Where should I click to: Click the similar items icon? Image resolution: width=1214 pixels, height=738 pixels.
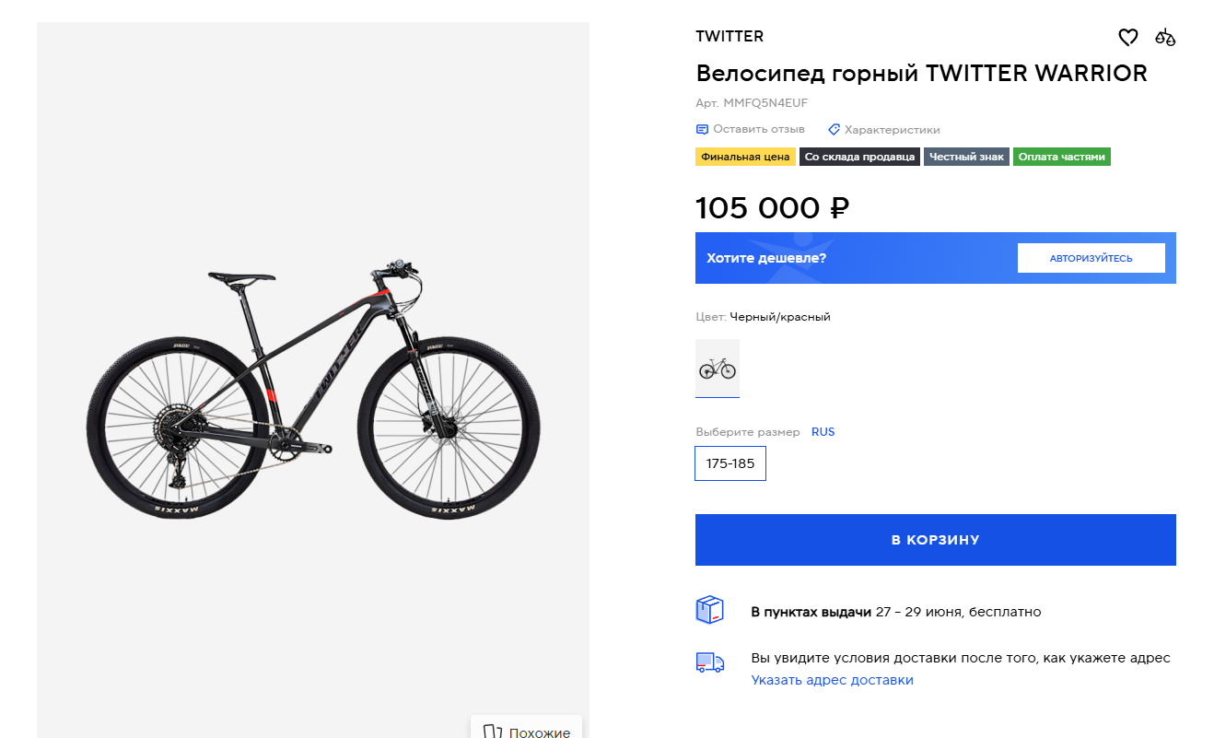coord(492,732)
